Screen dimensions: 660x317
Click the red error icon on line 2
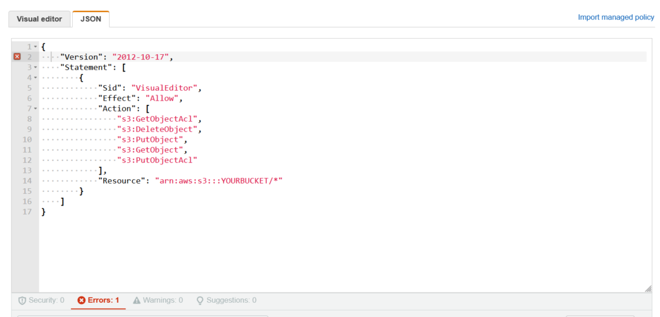pyautogui.click(x=17, y=57)
